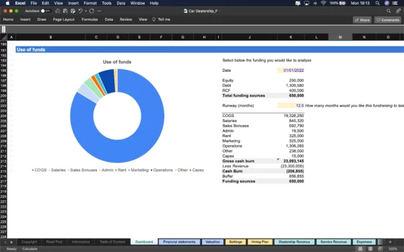The image size is (404, 252).
Task: Add a new sheet with plus icon
Action: point(390,242)
